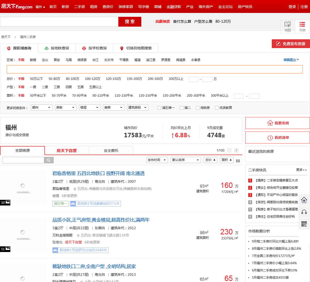Image resolution: width=310 pixels, height=282 pixels.
Task: Select the 按学校查询 tab
Action: pyautogui.click(x=94, y=48)
